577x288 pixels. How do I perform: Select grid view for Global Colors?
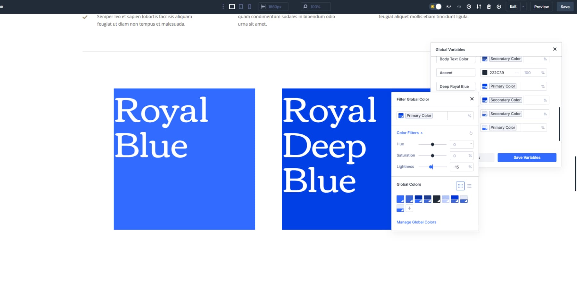click(x=460, y=186)
